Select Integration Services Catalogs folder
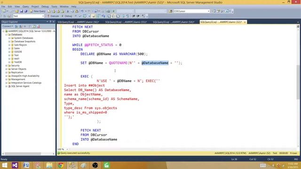301x169 pixels. coord(26,83)
